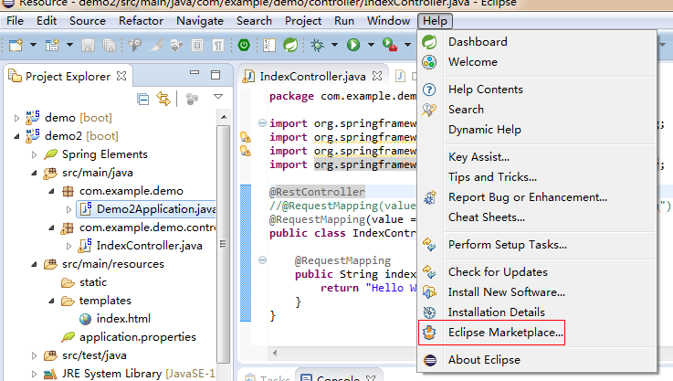The height and width of the screenshot is (381, 673).
Task: Open About Eclipse
Action: point(484,360)
